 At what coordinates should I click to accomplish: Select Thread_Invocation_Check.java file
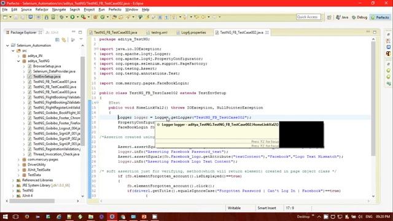point(56,154)
